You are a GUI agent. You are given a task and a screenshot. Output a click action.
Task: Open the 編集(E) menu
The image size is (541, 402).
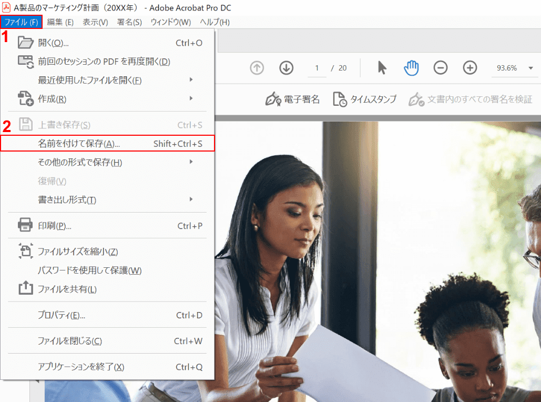[x=60, y=22]
